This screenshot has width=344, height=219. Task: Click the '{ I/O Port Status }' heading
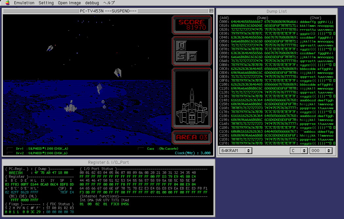tap(99, 169)
